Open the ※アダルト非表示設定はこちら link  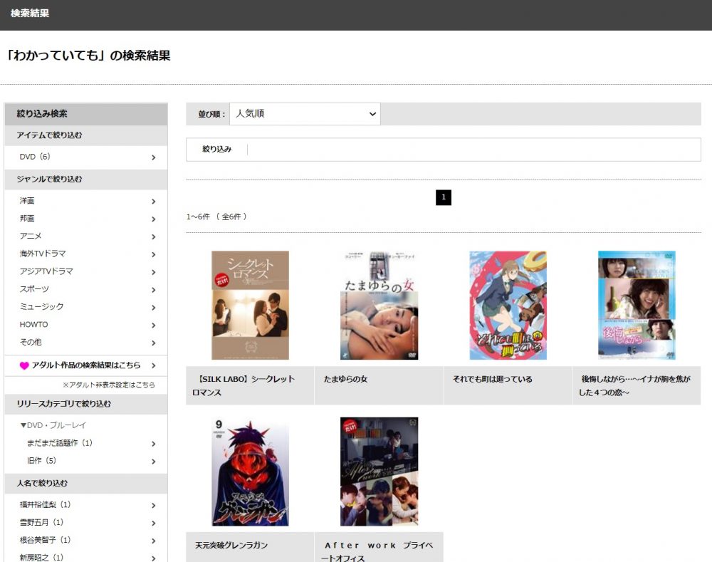[x=109, y=385]
